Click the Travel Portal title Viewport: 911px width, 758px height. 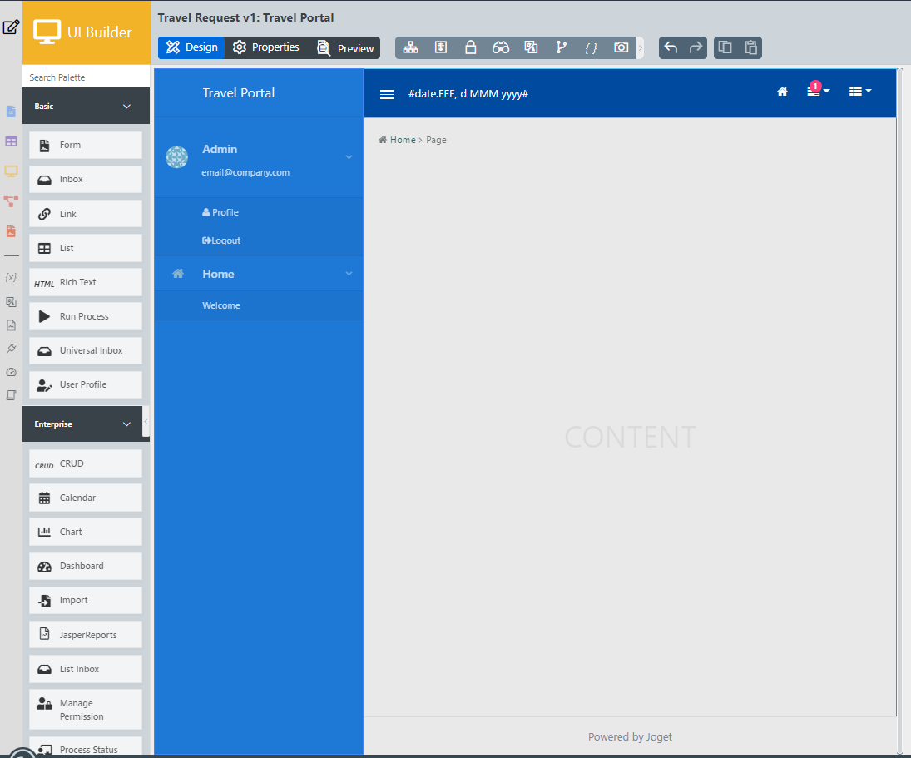239,93
